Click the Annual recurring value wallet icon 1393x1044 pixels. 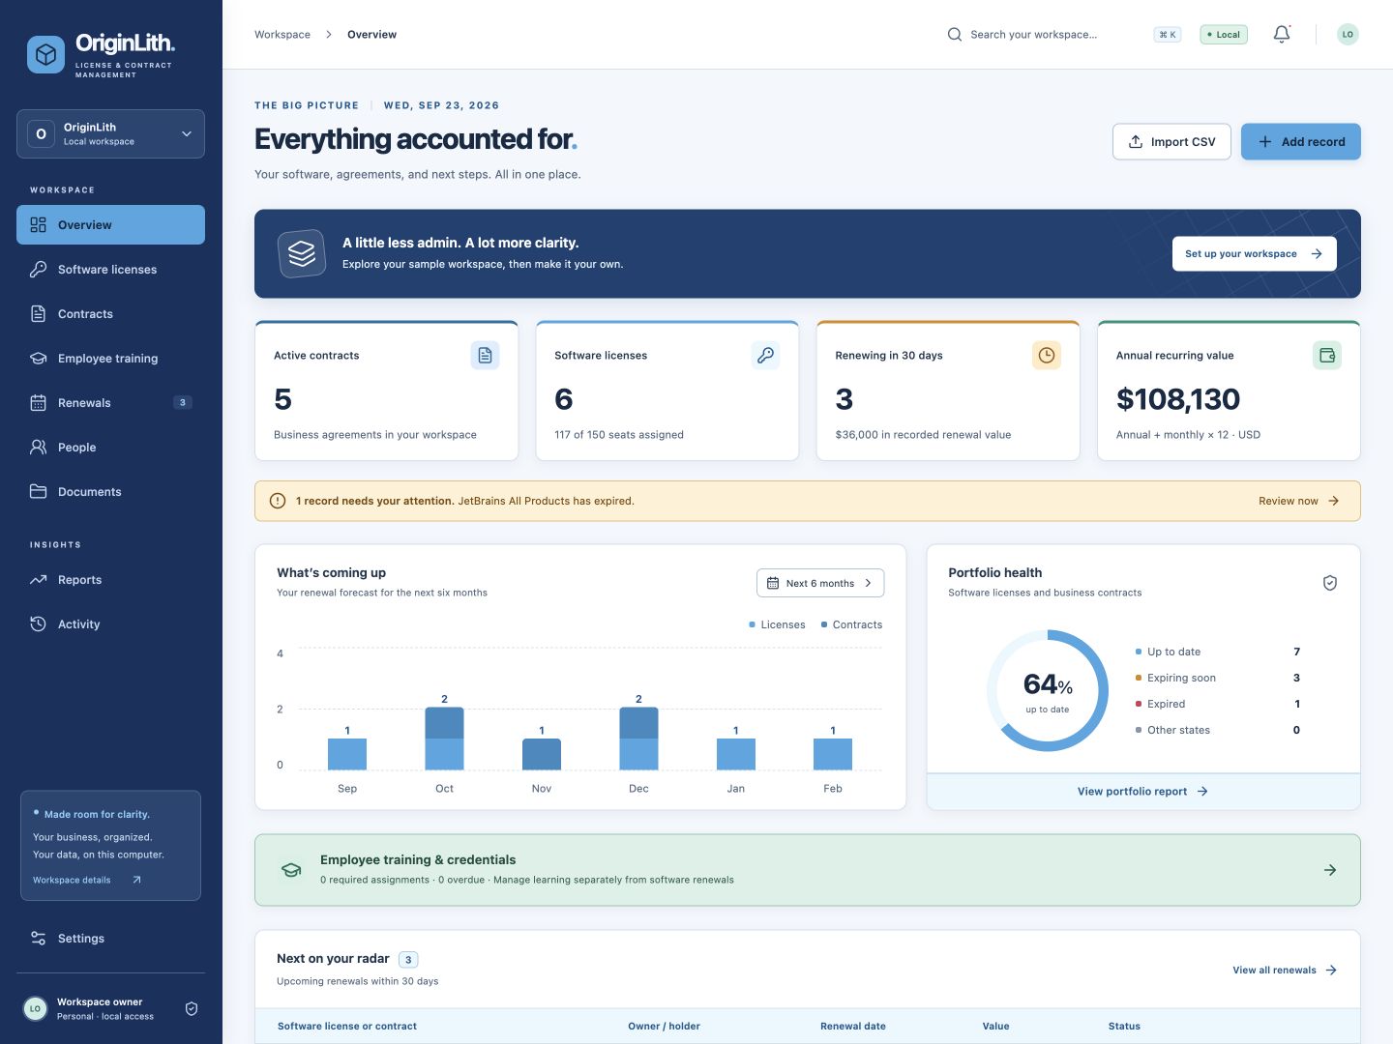point(1327,355)
